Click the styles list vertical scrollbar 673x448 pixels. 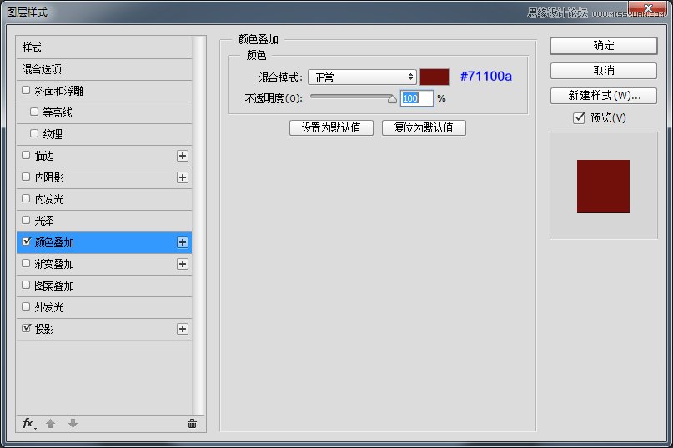(198, 225)
